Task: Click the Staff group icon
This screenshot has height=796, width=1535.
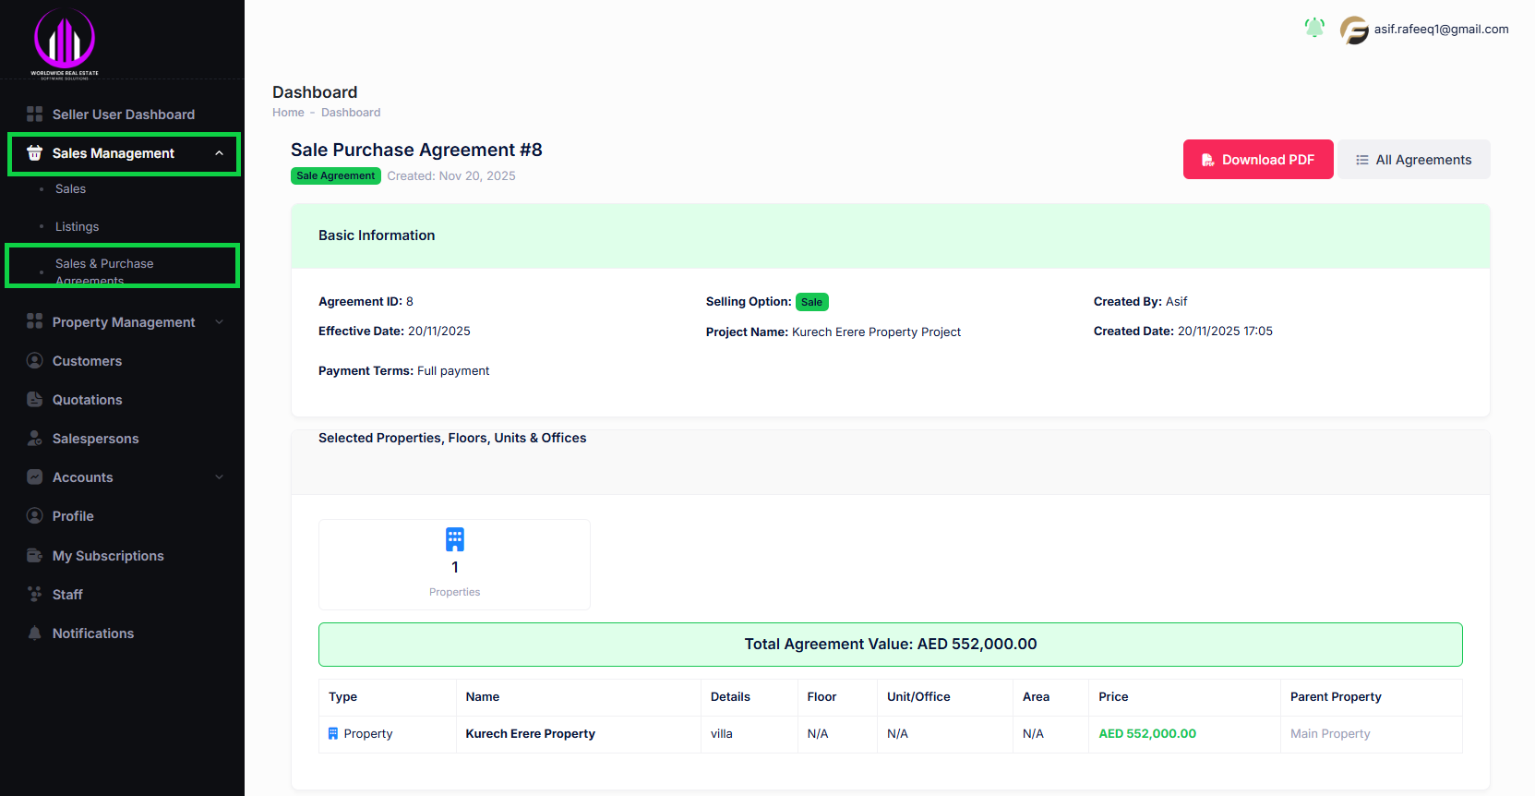Action: coord(35,594)
